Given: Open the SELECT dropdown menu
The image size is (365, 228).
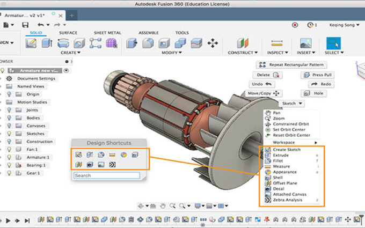Looking at the screenshot, I should (x=334, y=53).
